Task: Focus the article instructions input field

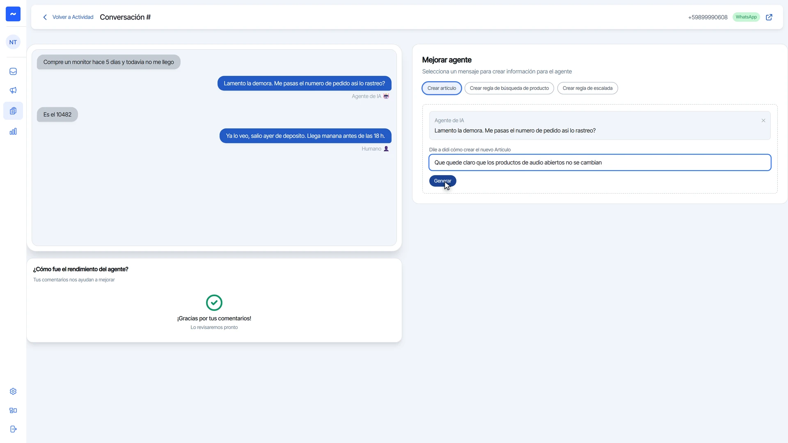Action: (600, 162)
